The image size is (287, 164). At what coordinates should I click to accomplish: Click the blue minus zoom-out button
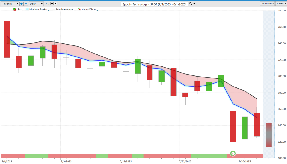[x=26, y=4]
